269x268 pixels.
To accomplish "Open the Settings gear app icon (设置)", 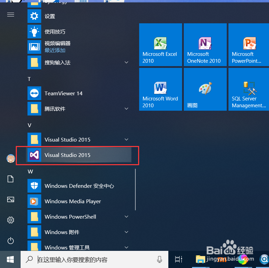I will [x=34, y=16].
